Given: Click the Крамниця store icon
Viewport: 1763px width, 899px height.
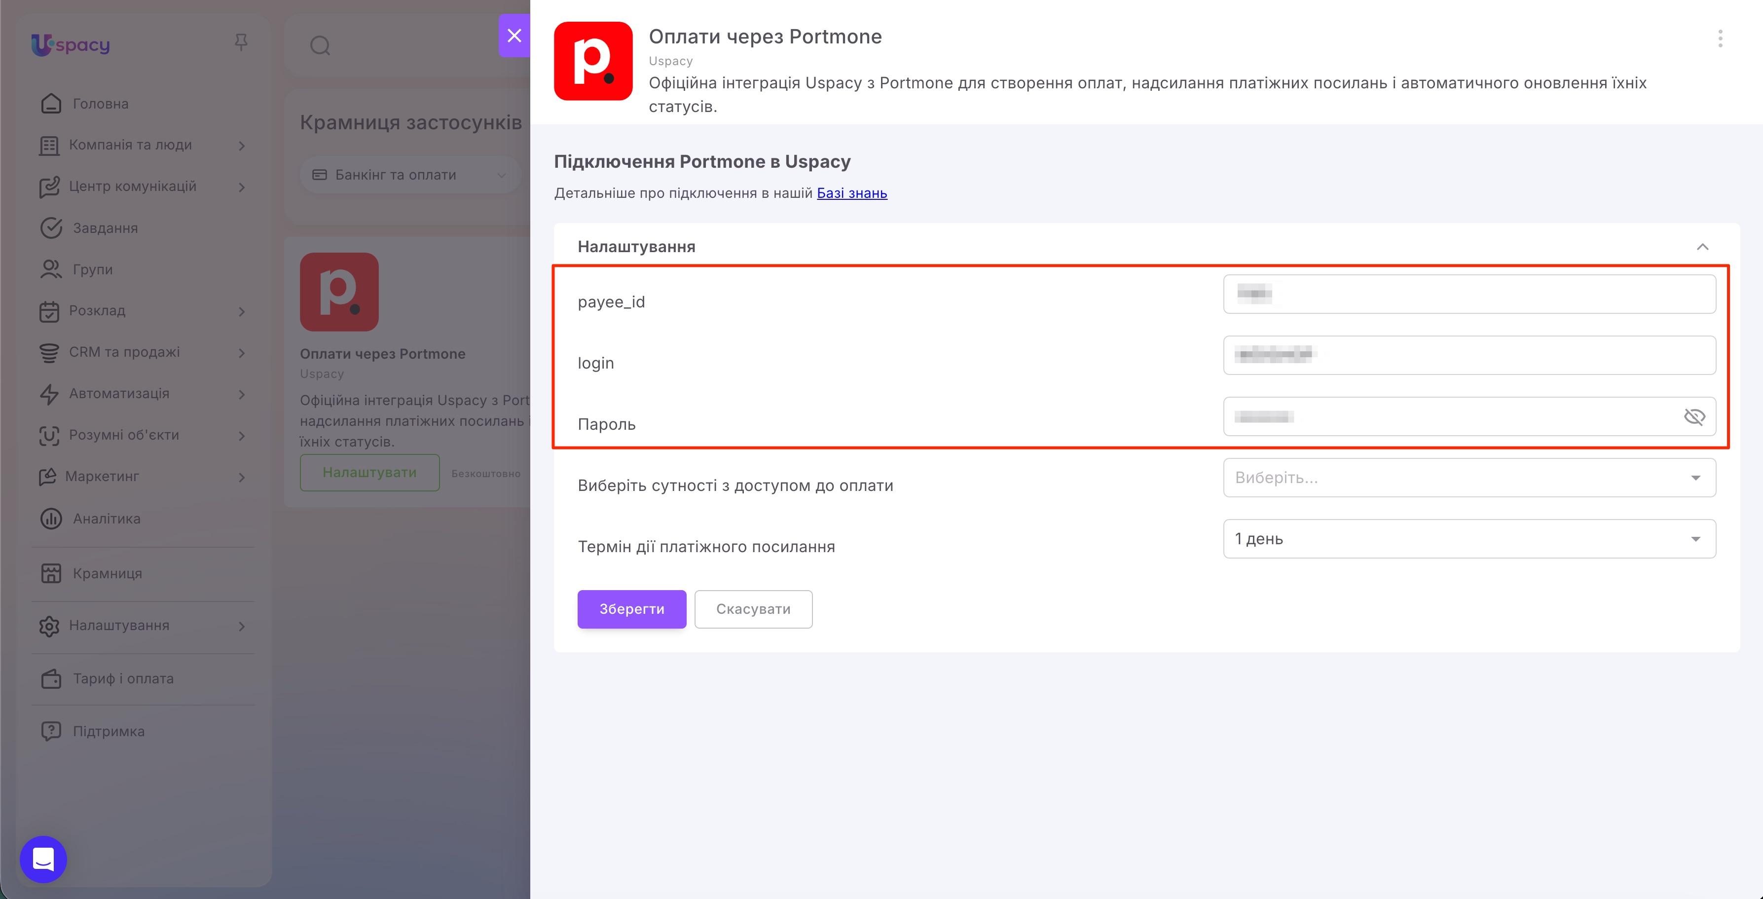Looking at the screenshot, I should click(x=51, y=574).
